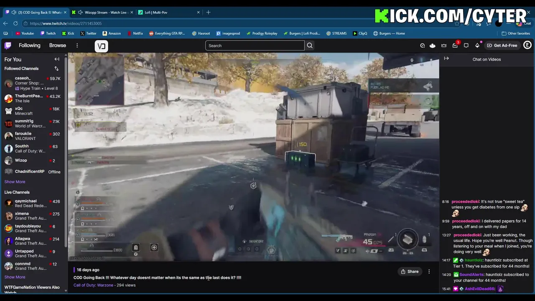Open ximena live channel
Screen dimensions: 535x301
[x=33, y=216]
